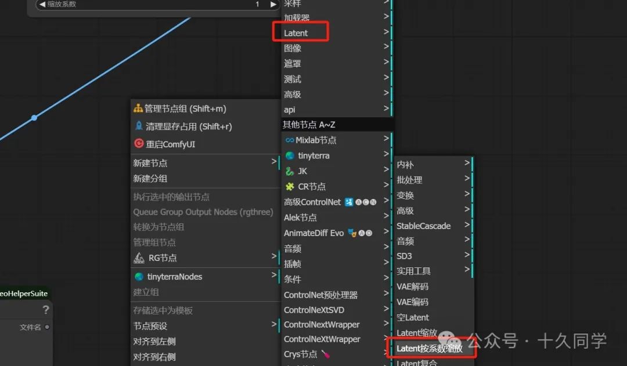Select 新建分组 from the context menu
Viewport: 627px width, 366px height.
pos(205,179)
